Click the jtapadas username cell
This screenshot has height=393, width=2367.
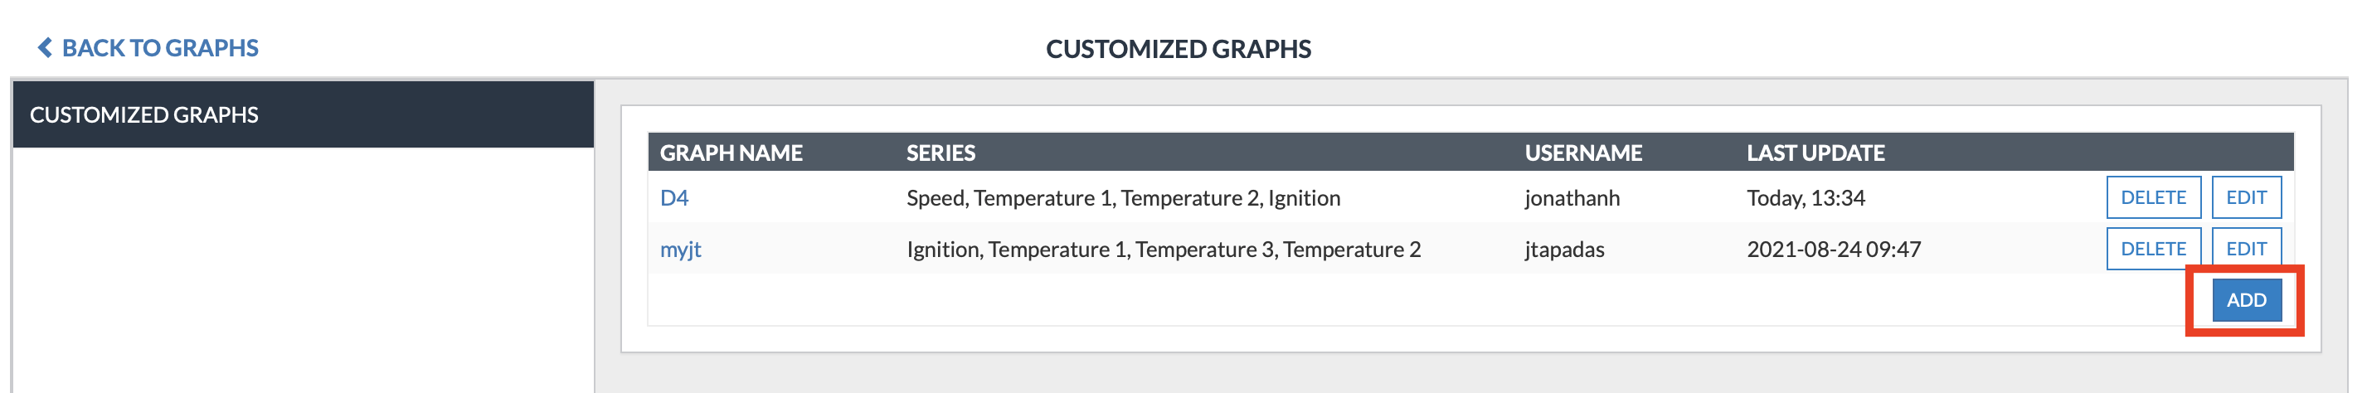click(x=1564, y=249)
